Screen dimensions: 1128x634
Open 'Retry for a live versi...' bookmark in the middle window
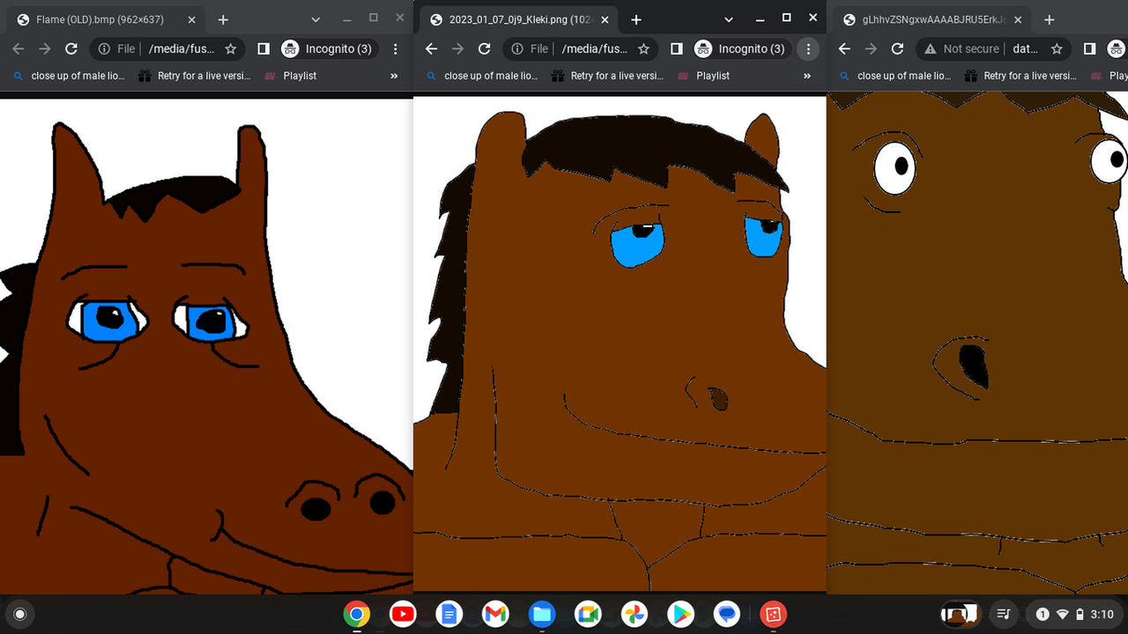609,76
